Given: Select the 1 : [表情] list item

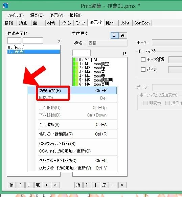Looking at the screenshot, I should (x=33, y=52).
